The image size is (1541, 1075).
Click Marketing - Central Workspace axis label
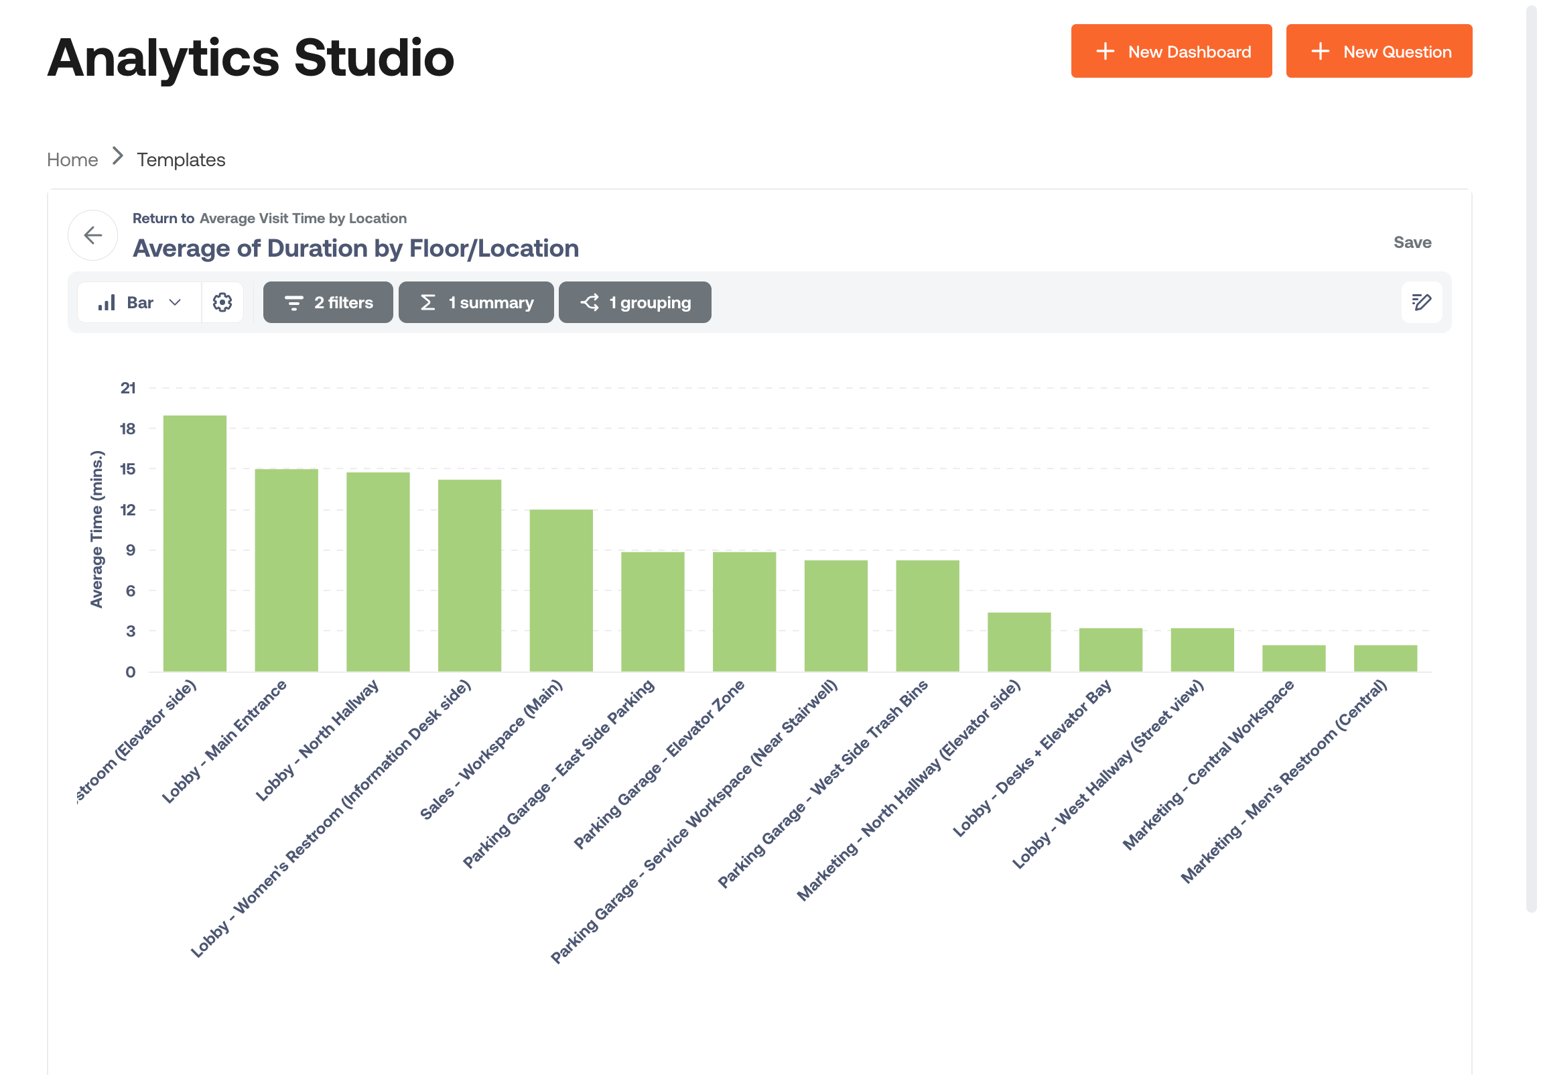click(x=1209, y=764)
